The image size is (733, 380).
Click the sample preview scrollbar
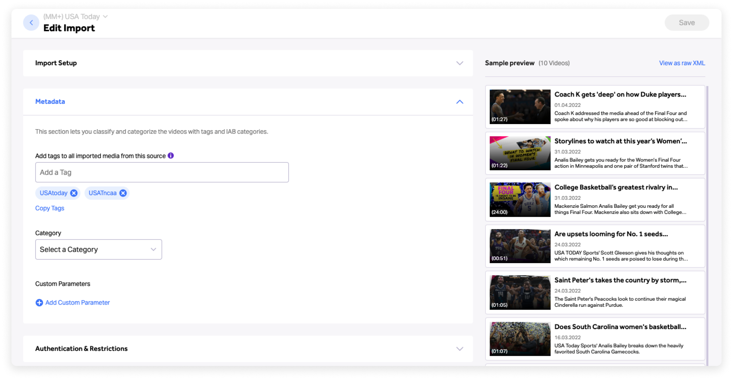707,223
